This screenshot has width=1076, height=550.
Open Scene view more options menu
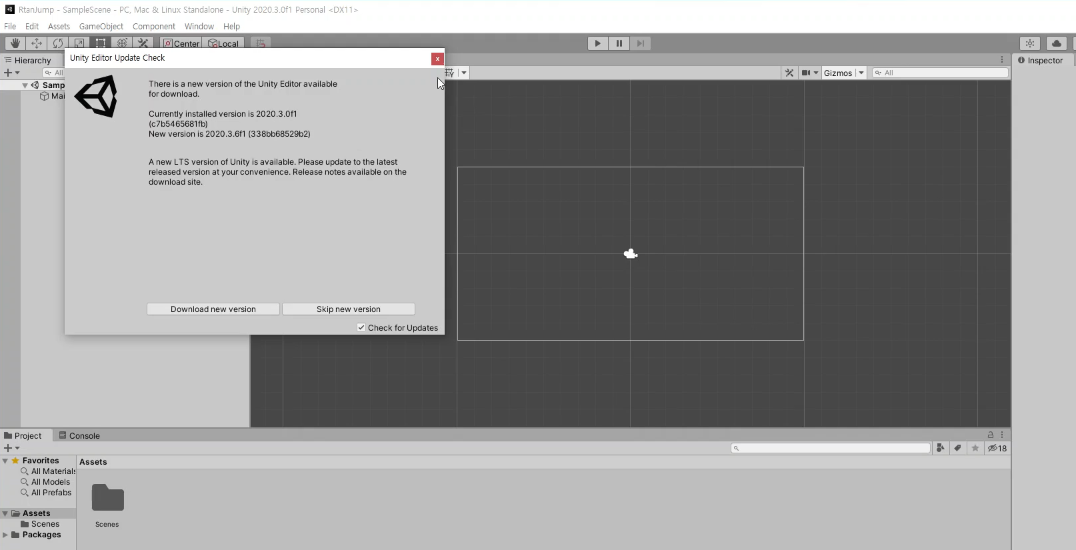click(x=1001, y=59)
